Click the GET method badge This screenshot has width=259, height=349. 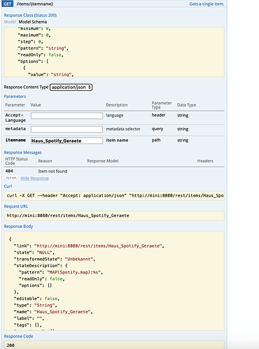click(8, 4)
